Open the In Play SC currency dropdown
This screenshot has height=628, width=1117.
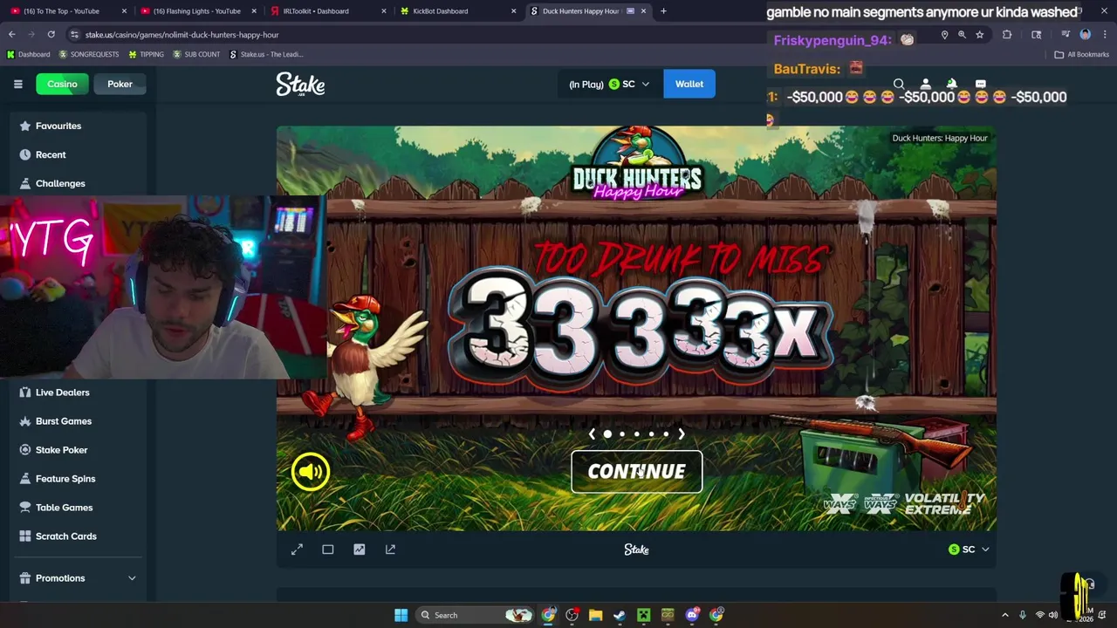[x=609, y=84]
